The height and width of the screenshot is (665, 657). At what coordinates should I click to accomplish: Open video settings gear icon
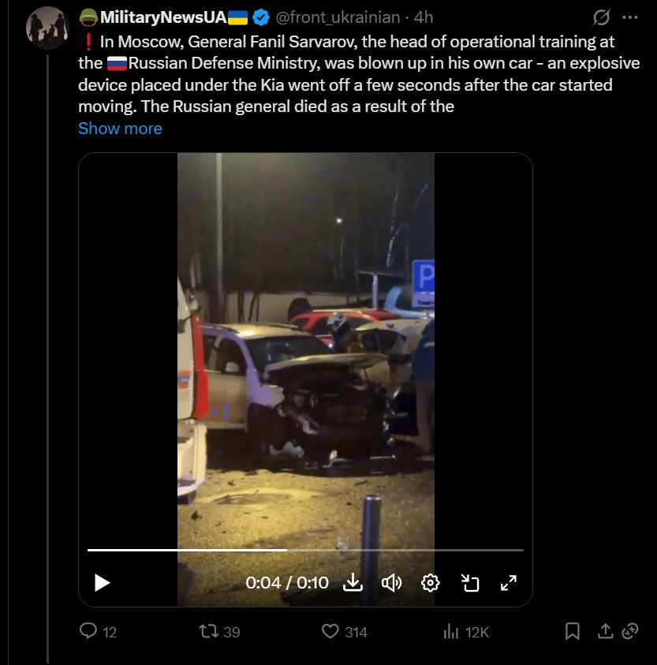click(430, 583)
